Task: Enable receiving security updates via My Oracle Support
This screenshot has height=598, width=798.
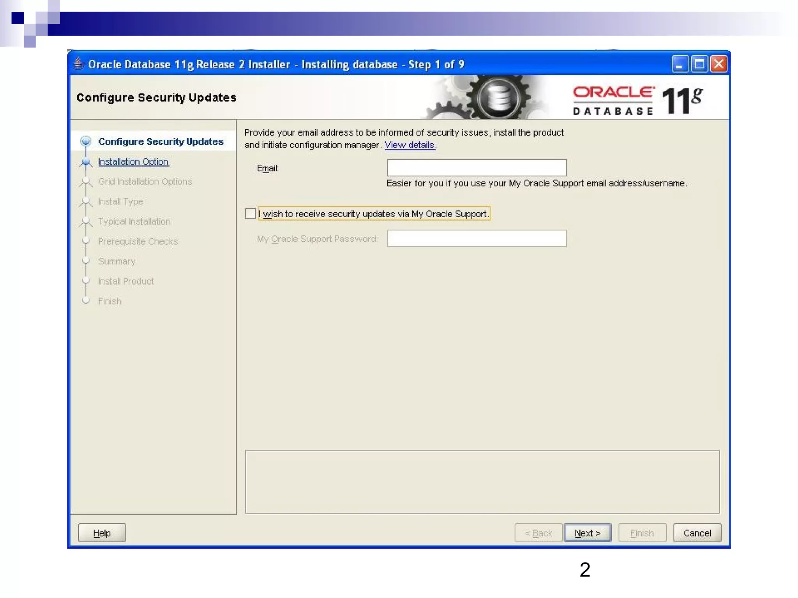Action: 251,213
